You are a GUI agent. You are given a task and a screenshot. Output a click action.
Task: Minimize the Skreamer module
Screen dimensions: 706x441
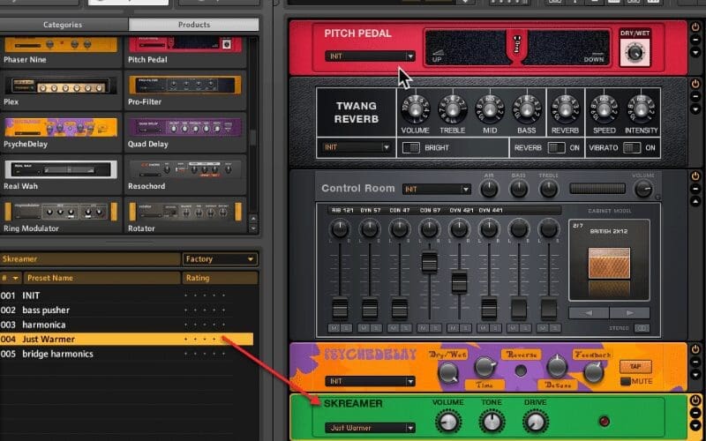pos(695,413)
